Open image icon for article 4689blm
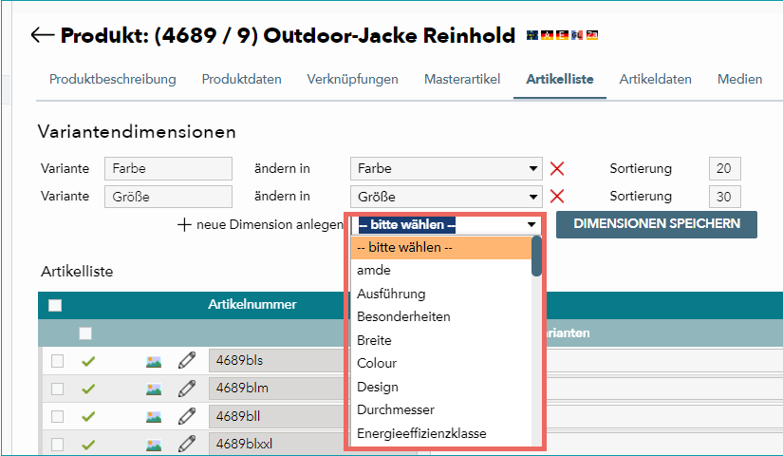 click(154, 389)
